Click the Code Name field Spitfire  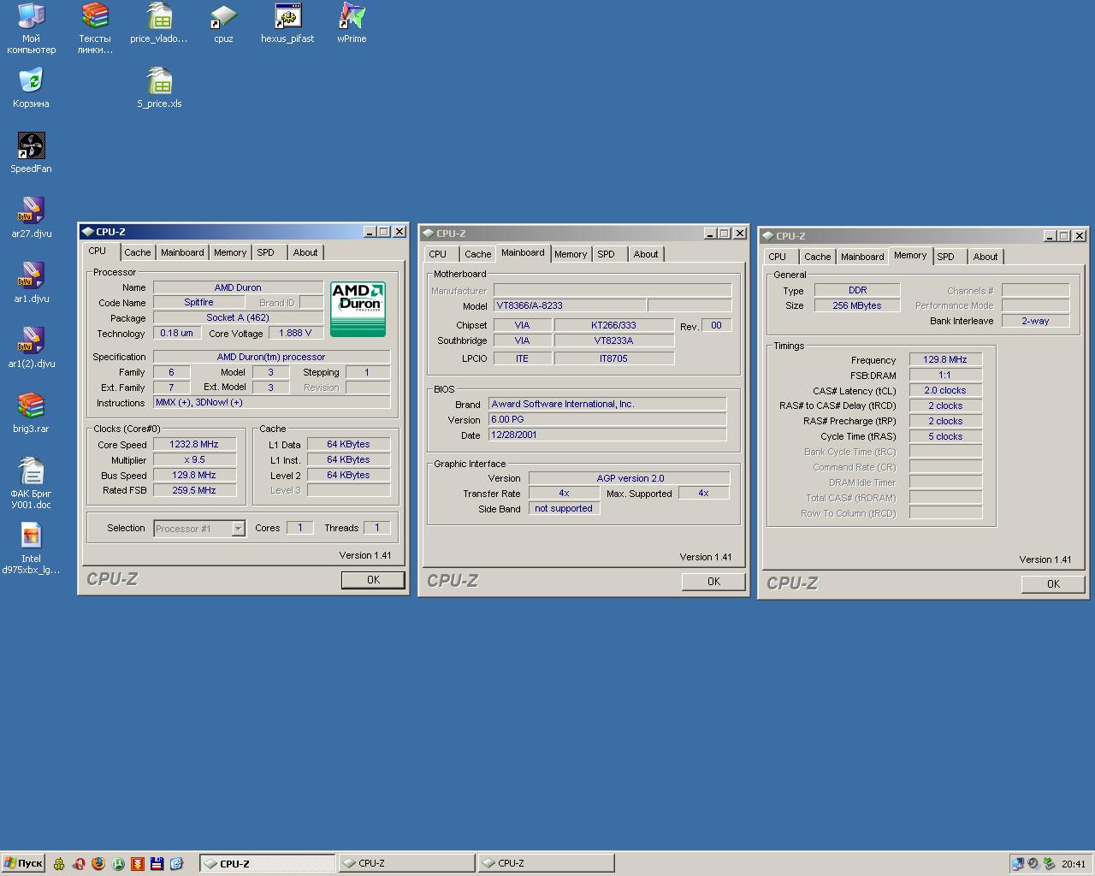click(x=198, y=303)
